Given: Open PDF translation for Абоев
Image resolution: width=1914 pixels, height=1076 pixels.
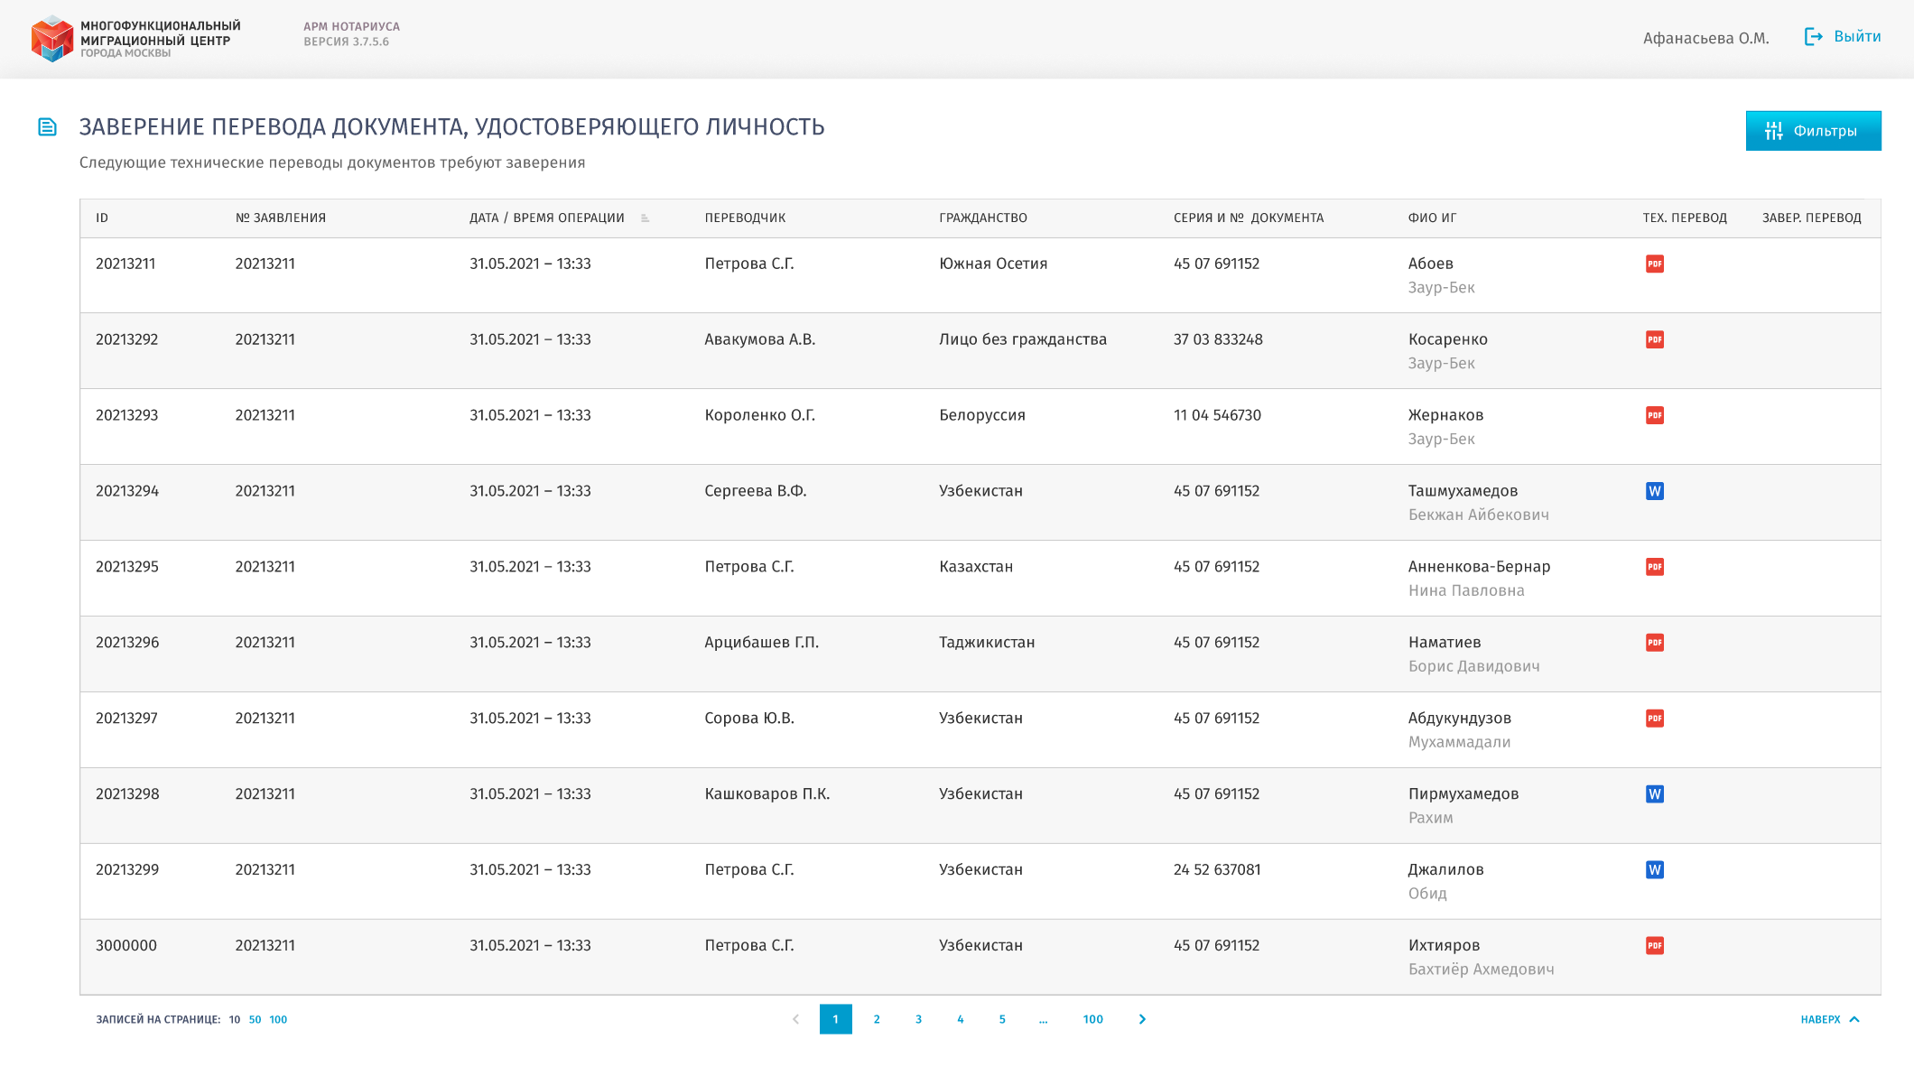Looking at the screenshot, I should [1654, 264].
